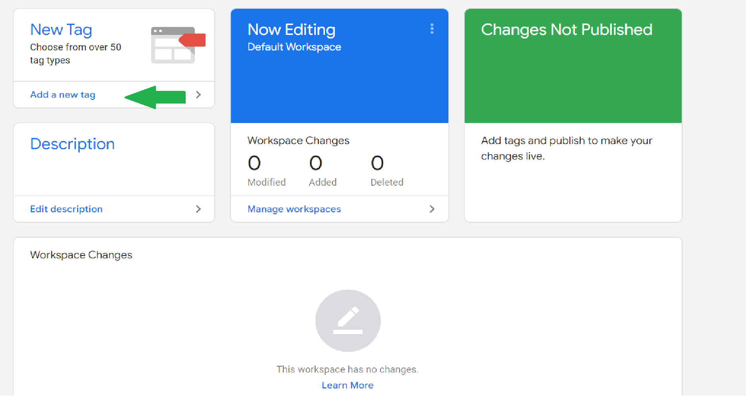
Task: Click 'Add tags and publish' message text
Action: [x=567, y=148]
